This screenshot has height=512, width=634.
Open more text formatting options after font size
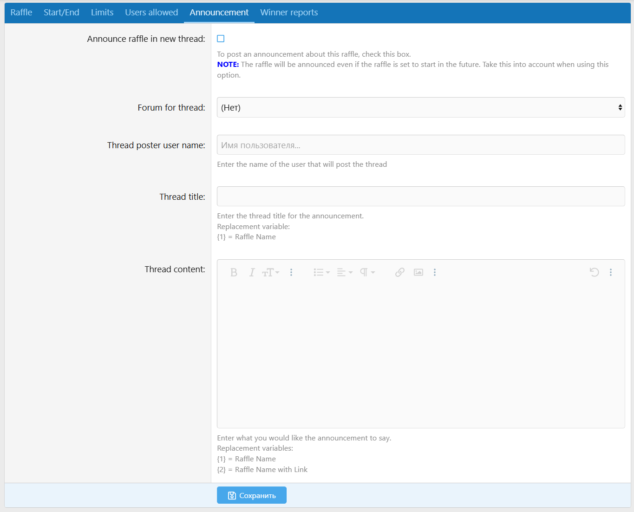[x=291, y=272]
